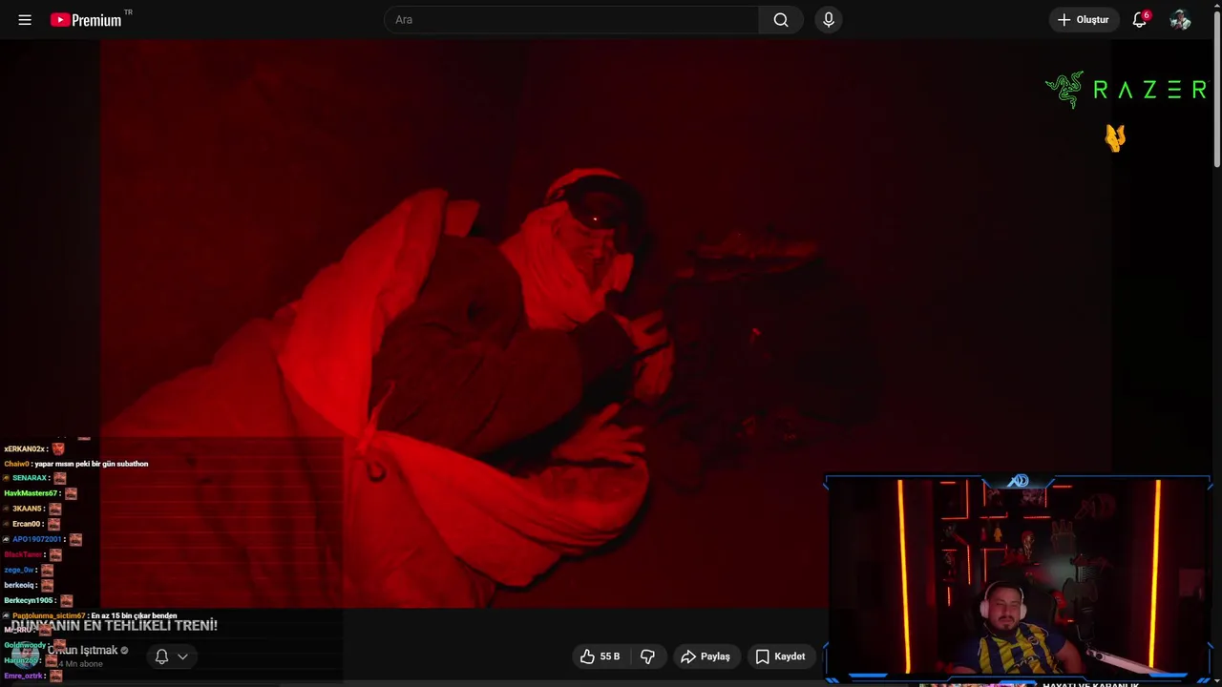The width and height of the screenshot is (1222, 687).
Task: Share the video via Paylaş
Action: [705, 656]
